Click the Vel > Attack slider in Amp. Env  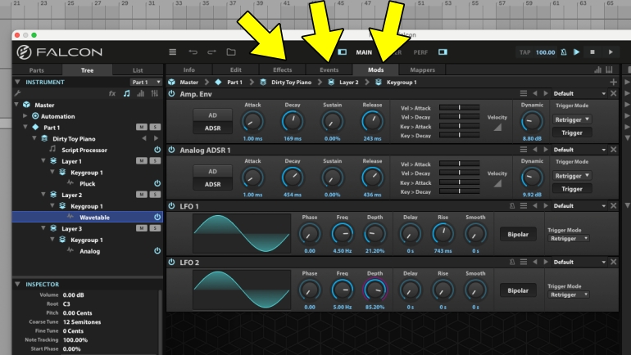(x=459, y=108)
